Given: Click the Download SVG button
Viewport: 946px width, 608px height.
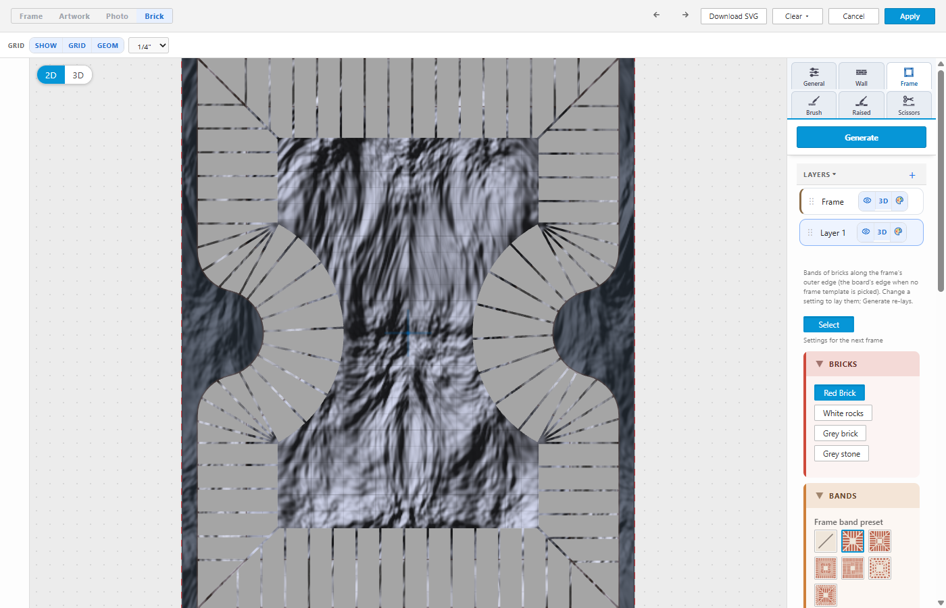Looking at the screenshot, I should click(734, 16).
